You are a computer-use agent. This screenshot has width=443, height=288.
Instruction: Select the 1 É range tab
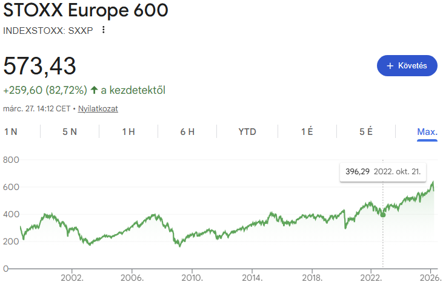pos(307,132)
